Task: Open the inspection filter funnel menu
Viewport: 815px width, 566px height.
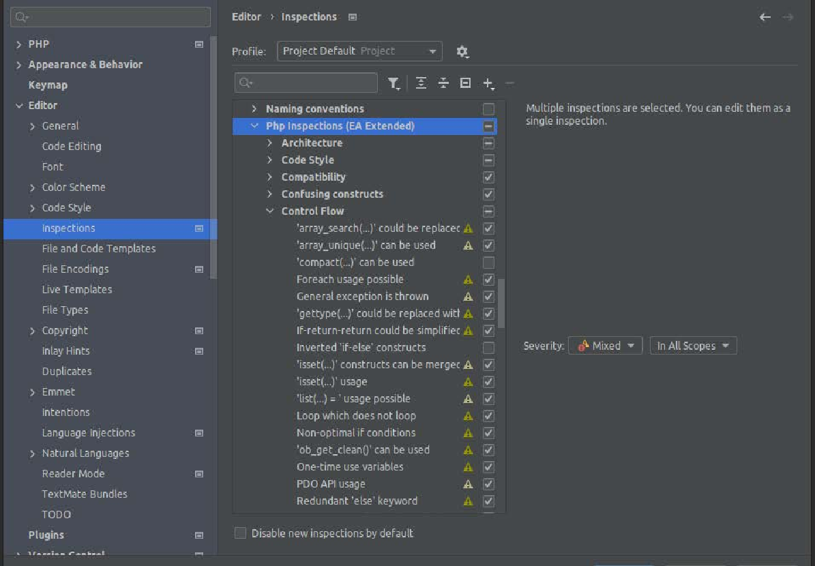Action: pos(394,83)
